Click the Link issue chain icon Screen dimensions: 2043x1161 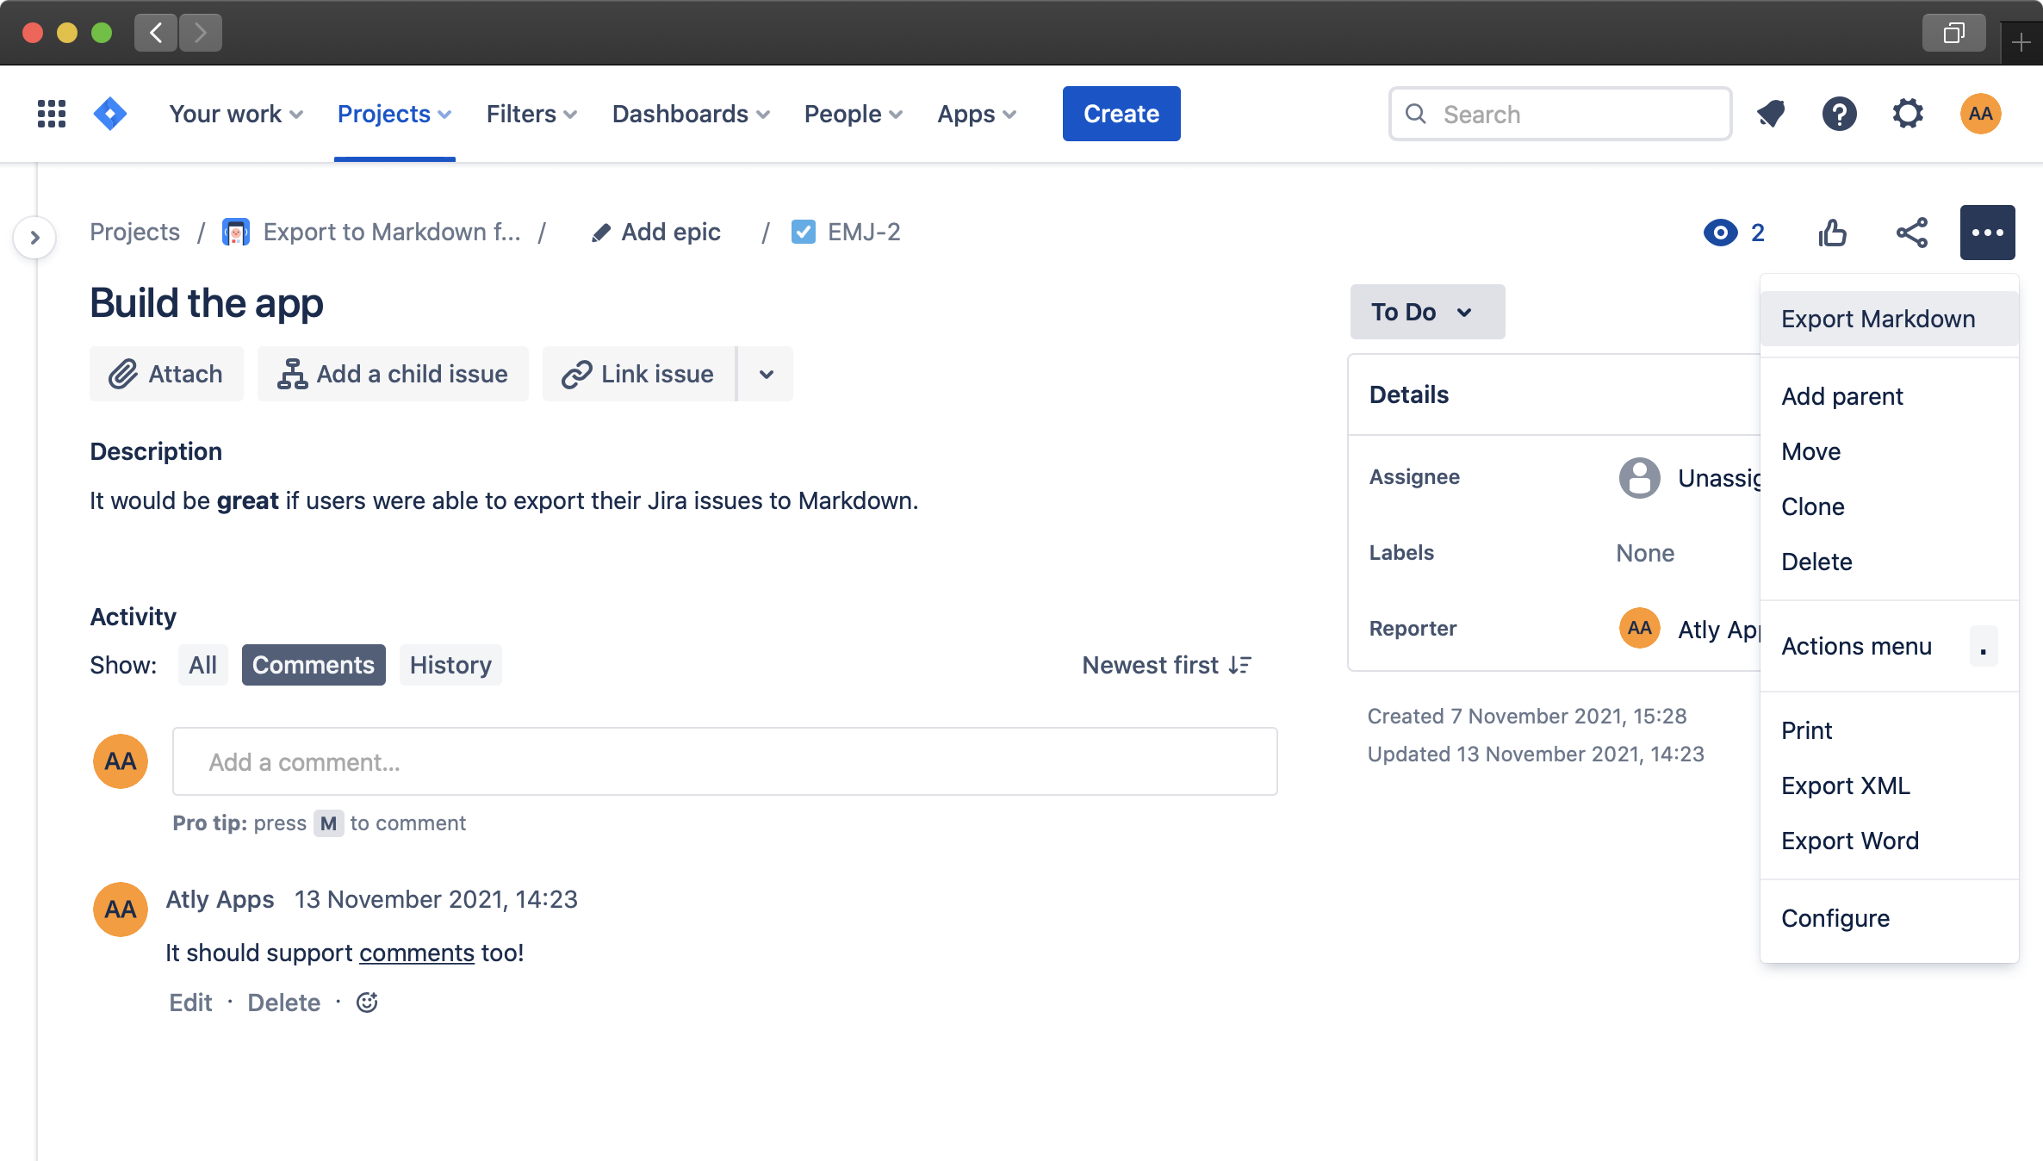coord(577,374)
